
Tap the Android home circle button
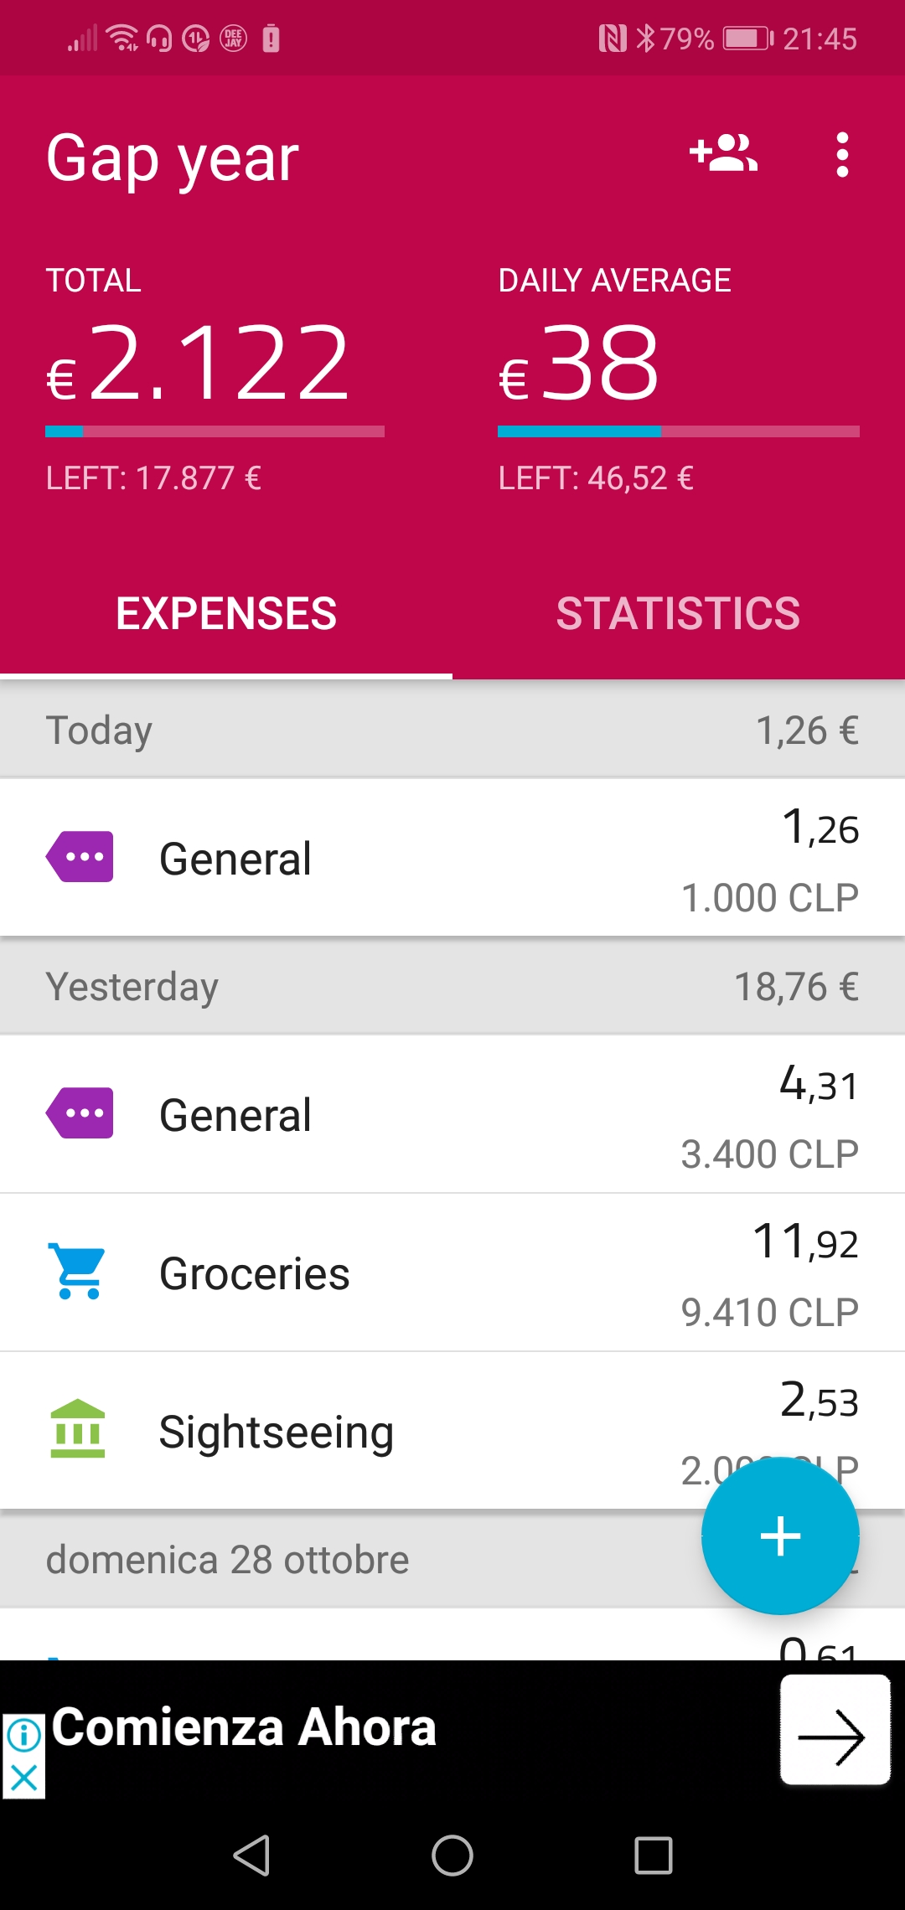(452, 1855)
